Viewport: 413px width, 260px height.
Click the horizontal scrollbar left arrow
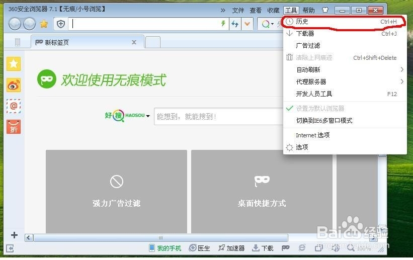pos(29,238)
